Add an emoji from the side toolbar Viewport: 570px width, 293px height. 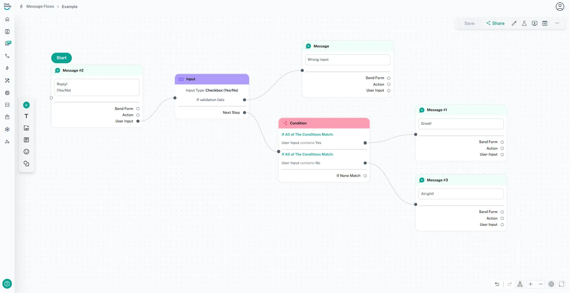click(x=26, y=152)
